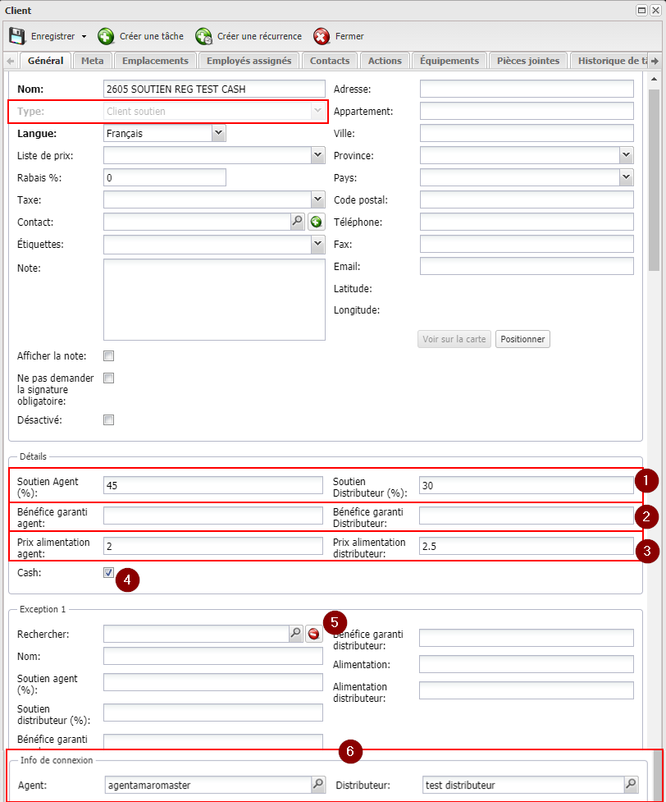The width and height of the screenshot is (666, 802).
Task: Click the Agent search magnifier icon
Action: [318, 784]
